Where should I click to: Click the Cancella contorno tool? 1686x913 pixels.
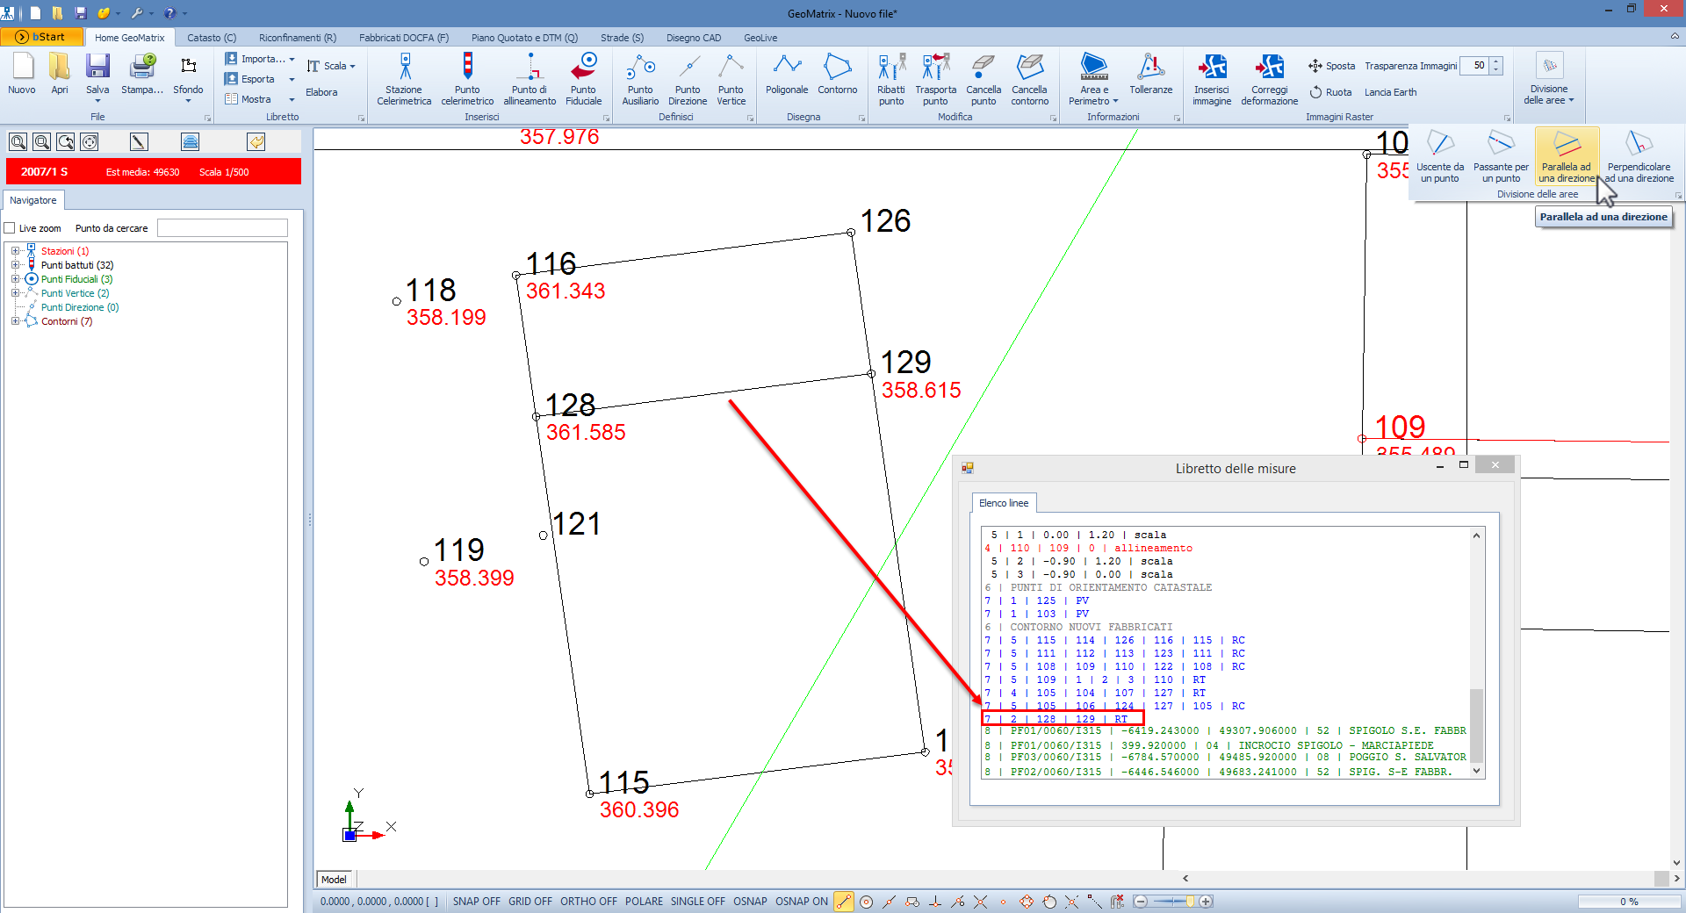[x=1030, y=78]
